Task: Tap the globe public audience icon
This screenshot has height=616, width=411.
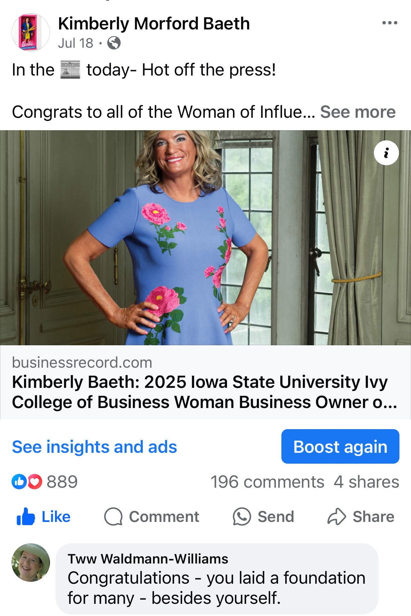Action: [x=114, y=43]
